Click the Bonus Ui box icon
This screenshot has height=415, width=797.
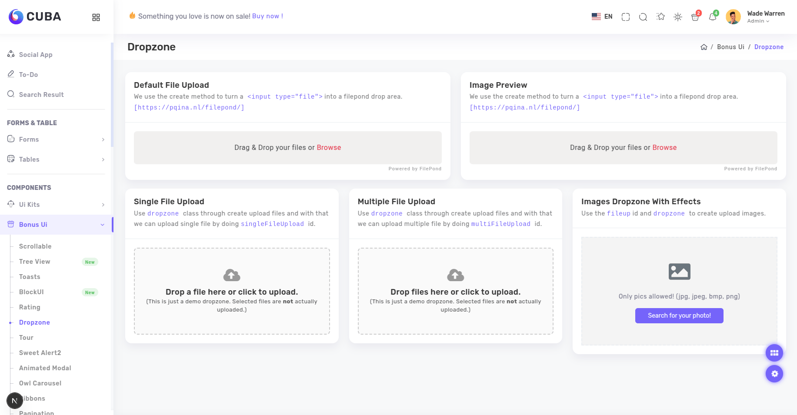click(11, 224)
